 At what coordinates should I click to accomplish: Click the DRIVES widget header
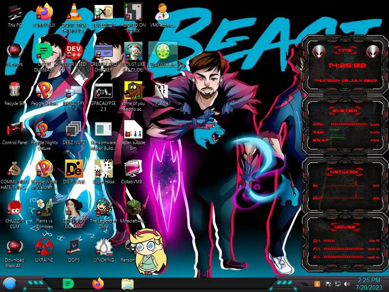tap(345, 227)
